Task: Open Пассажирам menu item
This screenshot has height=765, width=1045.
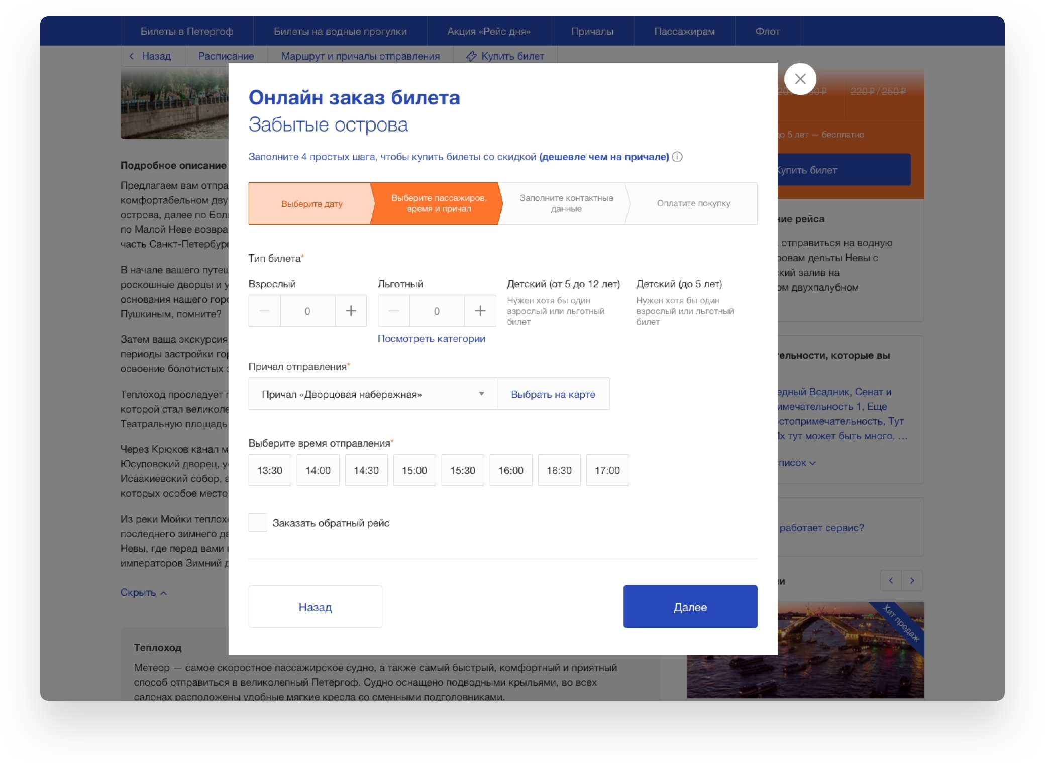Action: coord(684,31)
